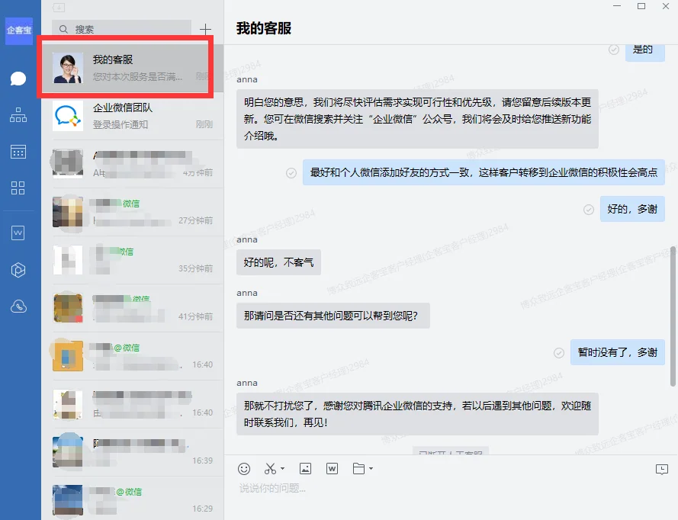Click read-status check beside 最好和个人微信 message
Image resolution: width=678 pixels, height=520 pixels.
(x=291, y=173)
